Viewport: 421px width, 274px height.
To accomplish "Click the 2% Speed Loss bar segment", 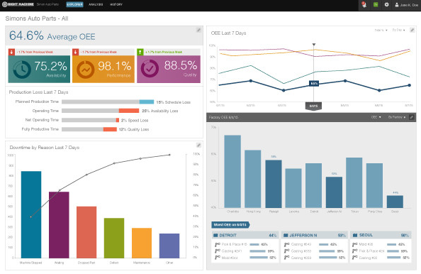I will point(118,120).
